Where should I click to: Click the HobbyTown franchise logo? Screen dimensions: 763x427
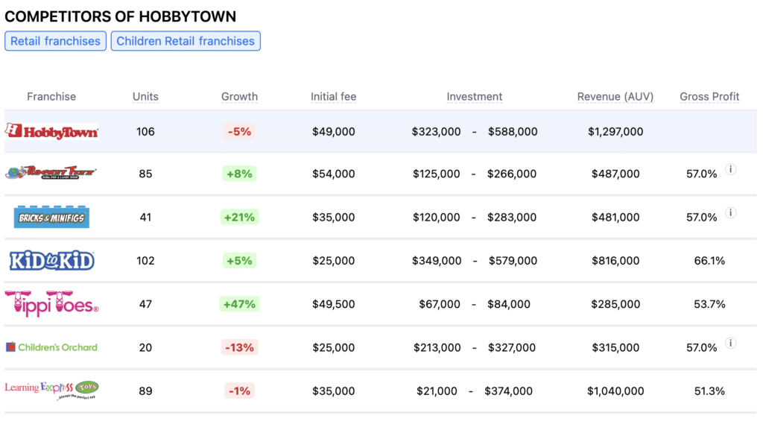[51, 131]
